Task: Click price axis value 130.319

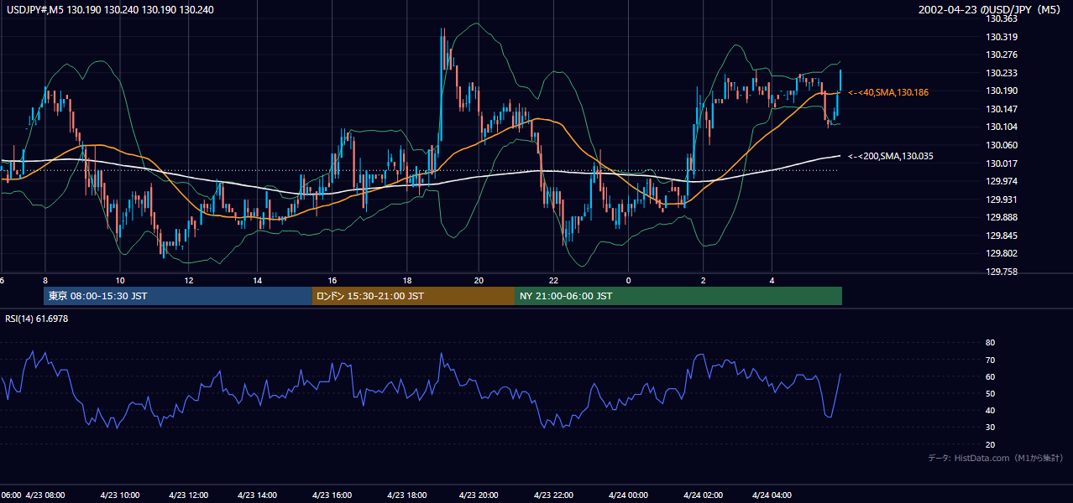Action: tap(1001, 37)
